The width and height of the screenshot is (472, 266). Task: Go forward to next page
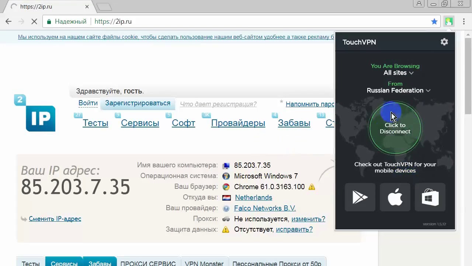coord(21,21)
